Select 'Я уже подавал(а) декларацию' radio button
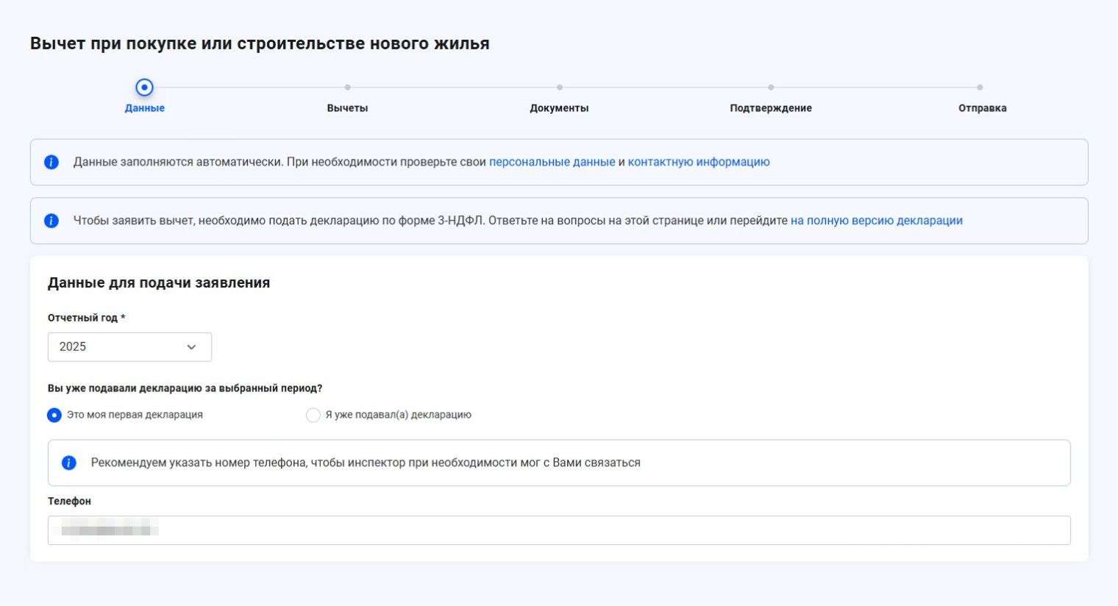This screenshot has height=606, width=1118. pos(313,415)
